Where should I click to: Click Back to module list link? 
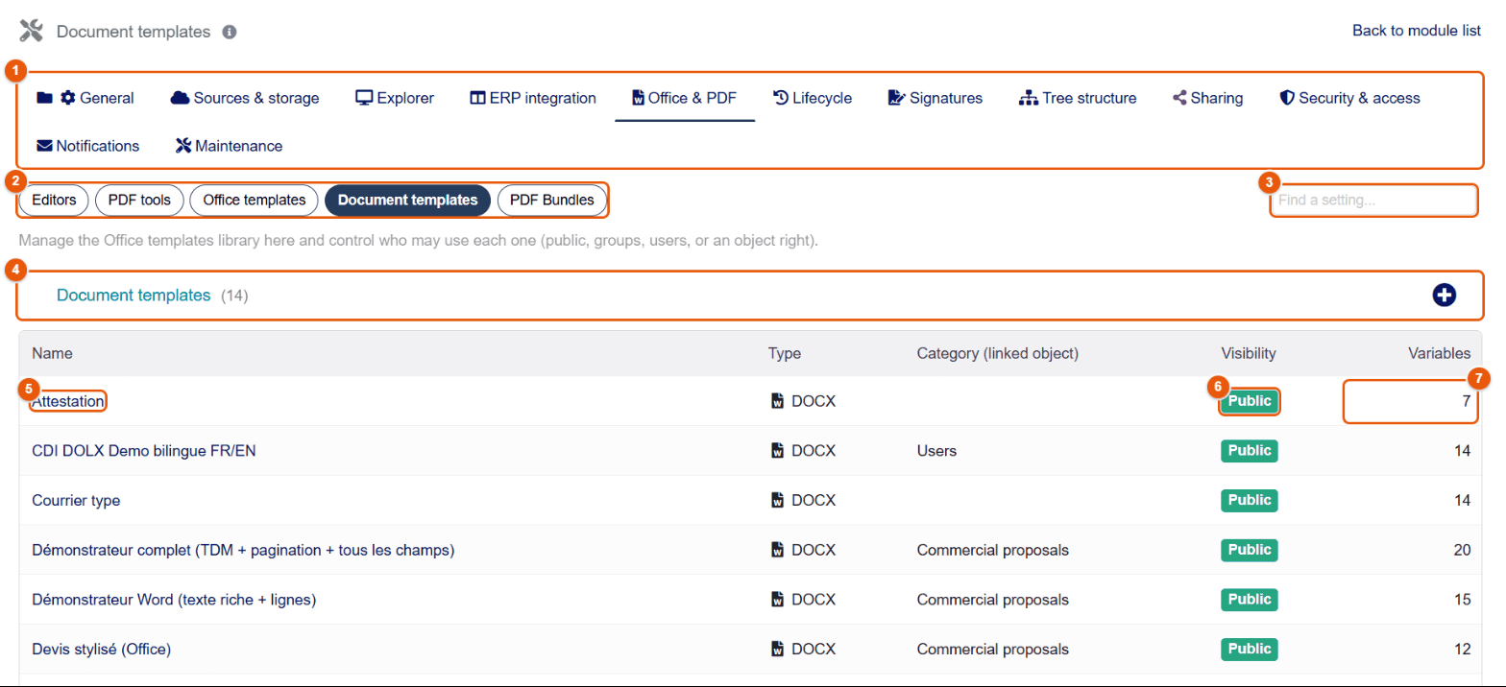1417,31
